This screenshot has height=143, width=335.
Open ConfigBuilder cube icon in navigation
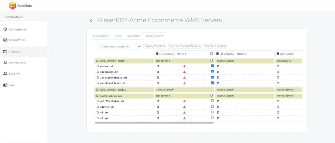coord(5,29)
